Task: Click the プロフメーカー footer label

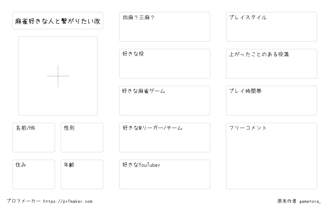Action: point(24,201)
